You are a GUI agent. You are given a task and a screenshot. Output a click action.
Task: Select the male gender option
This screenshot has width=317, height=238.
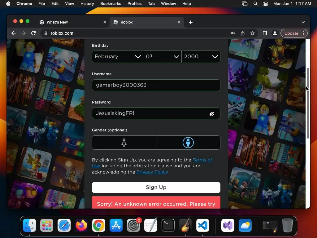188,143
